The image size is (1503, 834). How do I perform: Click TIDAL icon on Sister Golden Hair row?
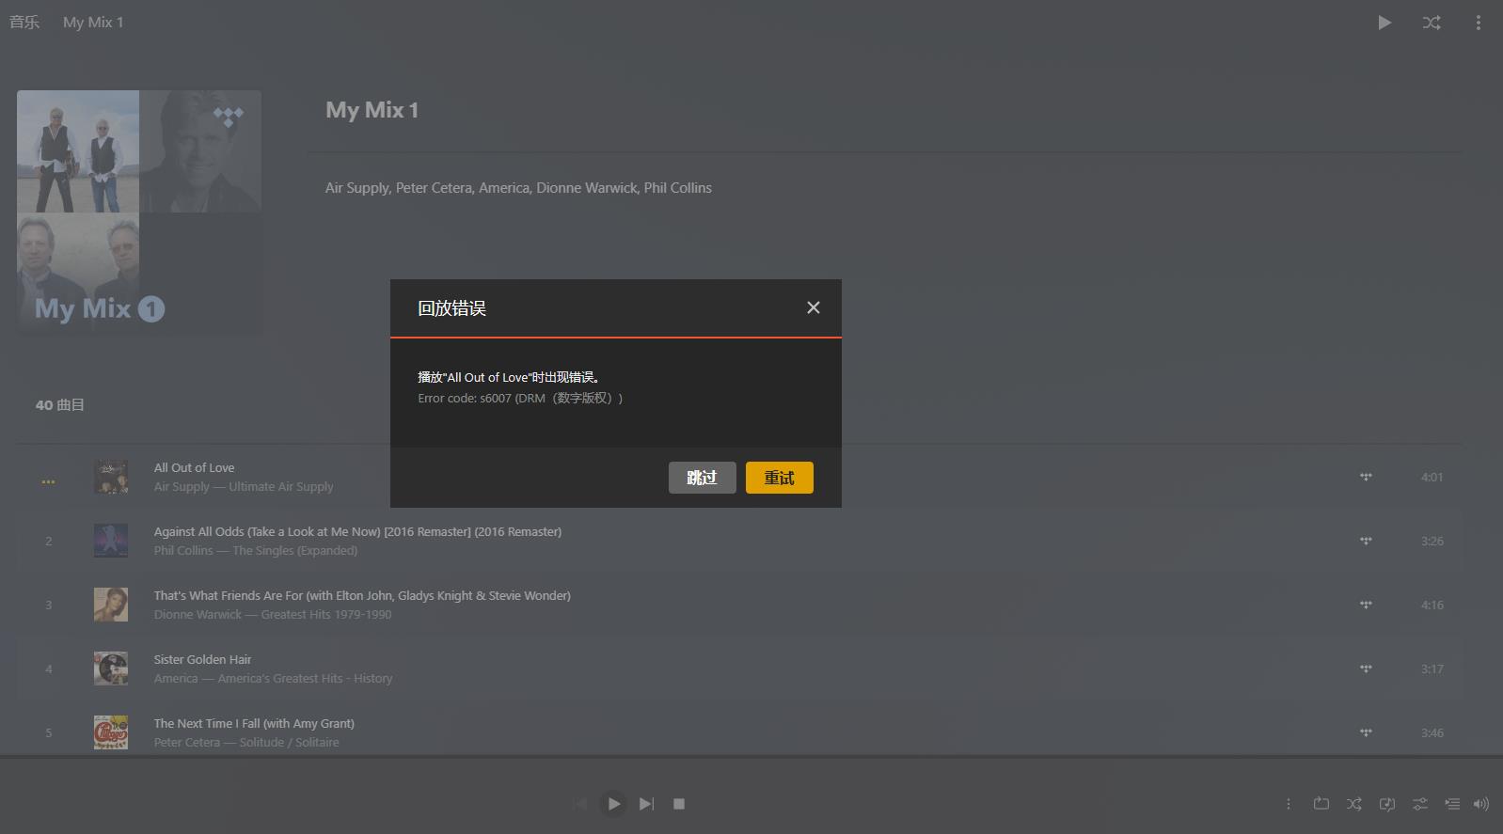(1366, 669)
